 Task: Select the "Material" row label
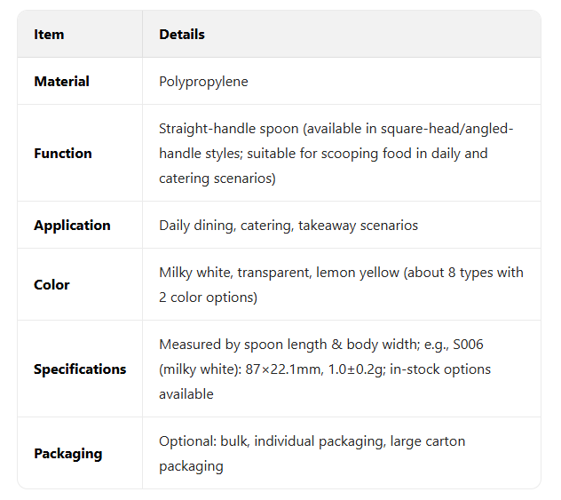pyautogui.click(x=61, y=82)
